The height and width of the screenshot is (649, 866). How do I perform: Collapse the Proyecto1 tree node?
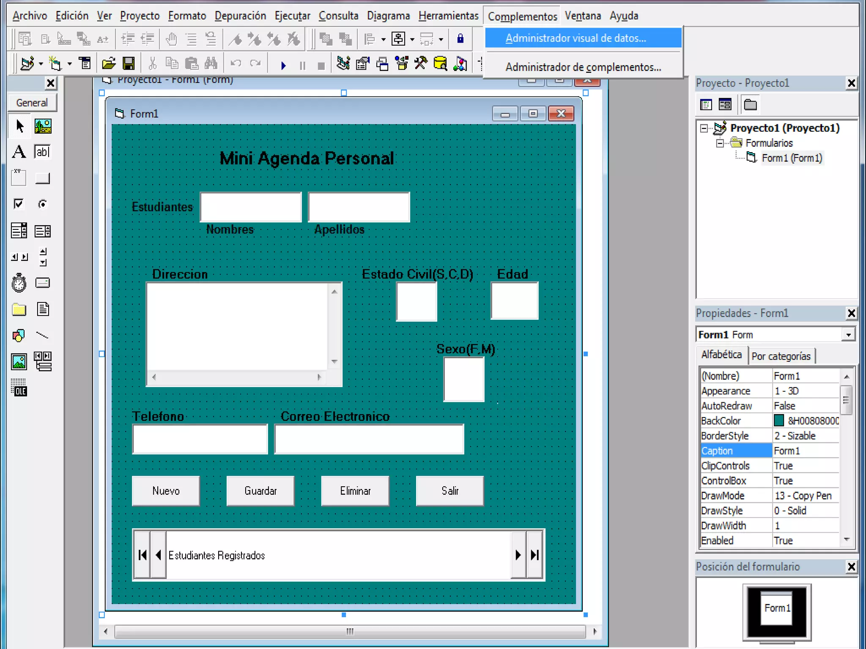pos(704,128)
